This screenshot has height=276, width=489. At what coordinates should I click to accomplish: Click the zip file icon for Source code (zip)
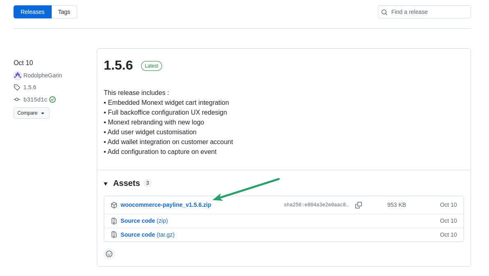pyautogui.click(x=114, y=221)
